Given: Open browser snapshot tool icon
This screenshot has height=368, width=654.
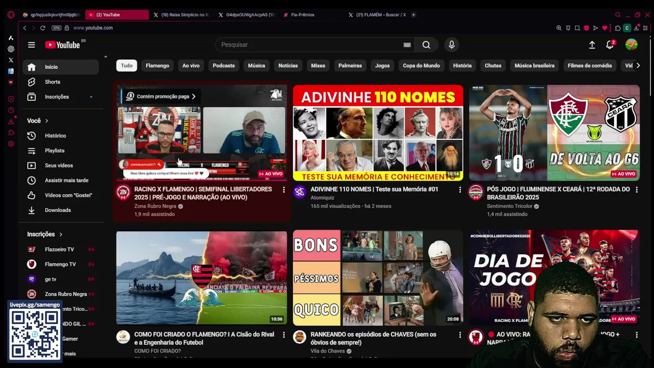Looking at the screenshot, I should point(577,28).
